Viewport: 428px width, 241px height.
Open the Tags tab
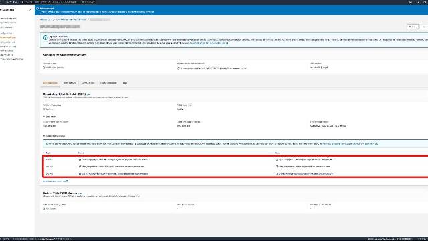[125, 83]
